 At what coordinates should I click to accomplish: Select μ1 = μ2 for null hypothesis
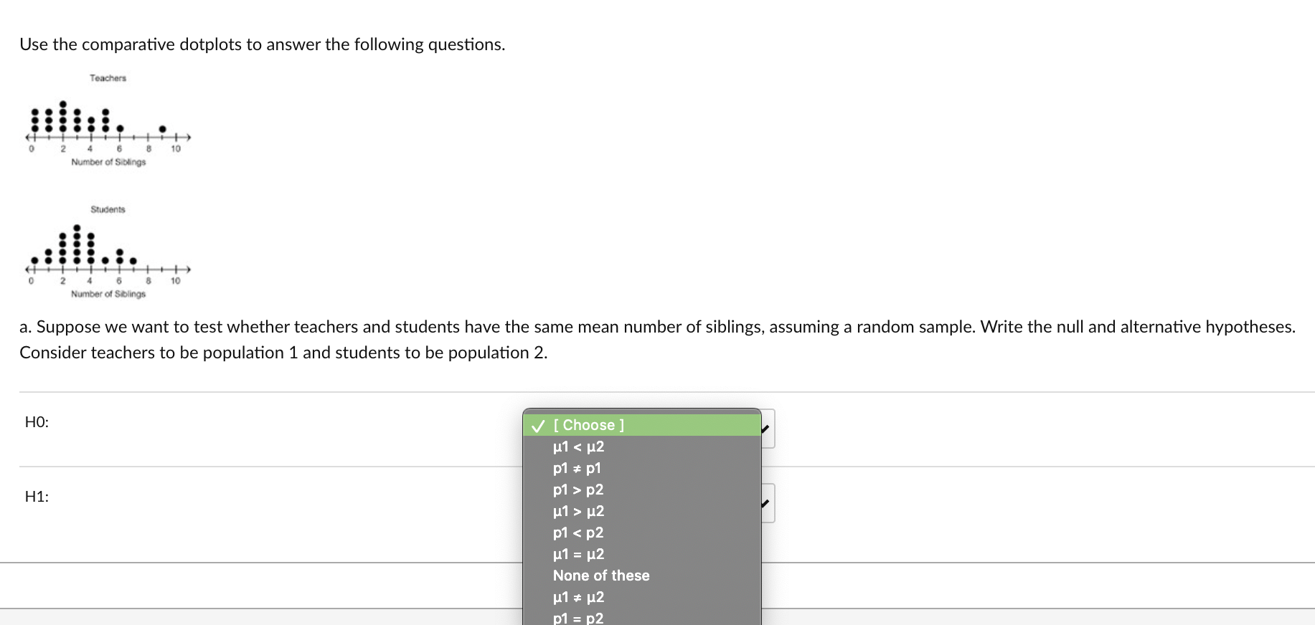tap(578, 553)
